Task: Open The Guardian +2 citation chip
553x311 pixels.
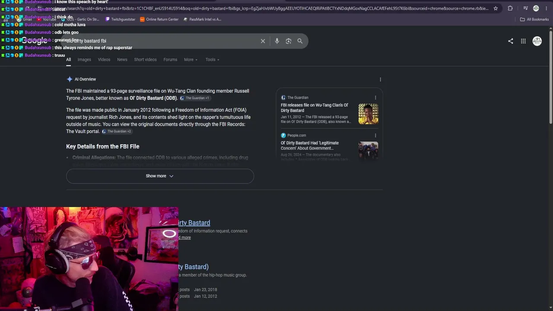Action: tap(117, 131)
